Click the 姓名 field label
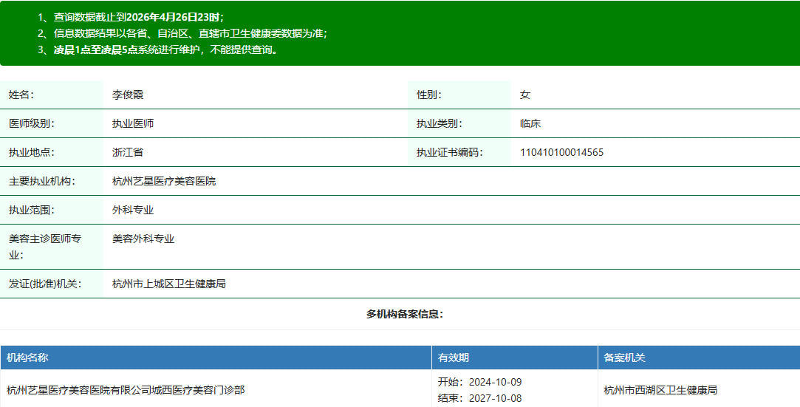800x407 pixels. (x=21, y=95)
